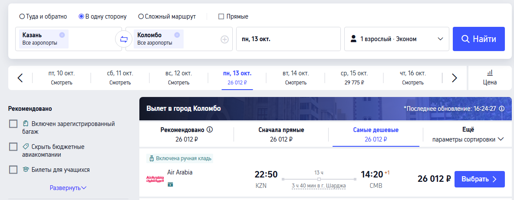Add another destination with plus icon
This screenshot has width=514, height=200.
point(224,39)
